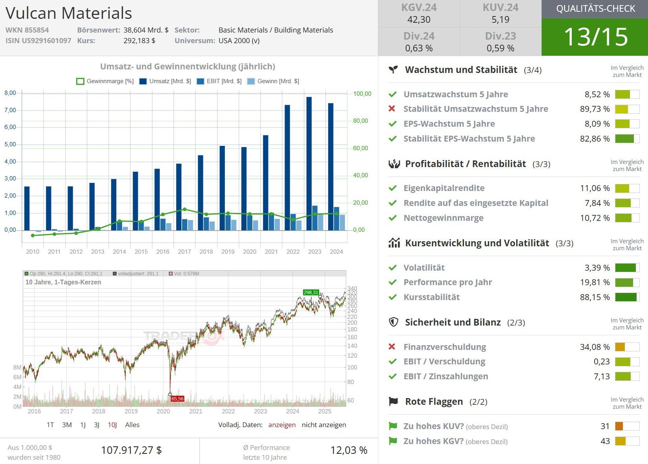Click the KGV.24 value 42,30

point(419,20)
